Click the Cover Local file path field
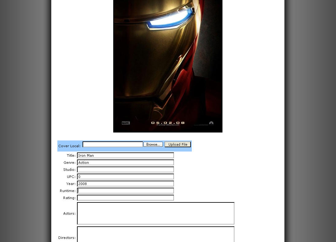 (x=113, y=144)
